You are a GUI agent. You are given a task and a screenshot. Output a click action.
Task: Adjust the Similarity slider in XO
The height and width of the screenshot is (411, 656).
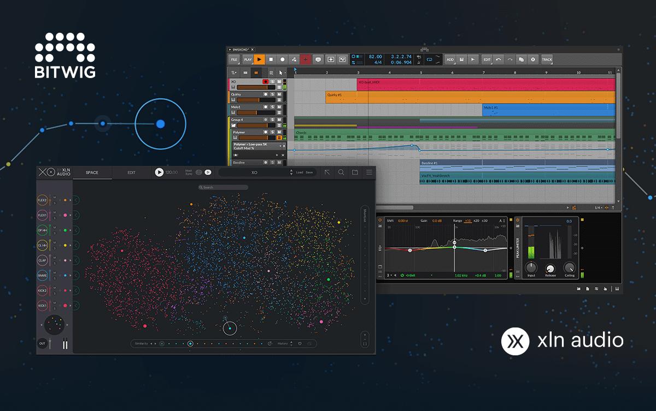(x=190, y=343)
